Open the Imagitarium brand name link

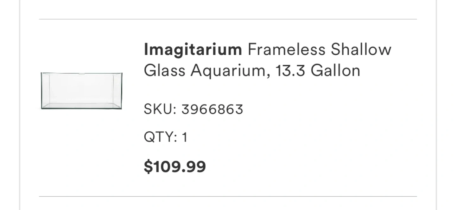[193, 50]
